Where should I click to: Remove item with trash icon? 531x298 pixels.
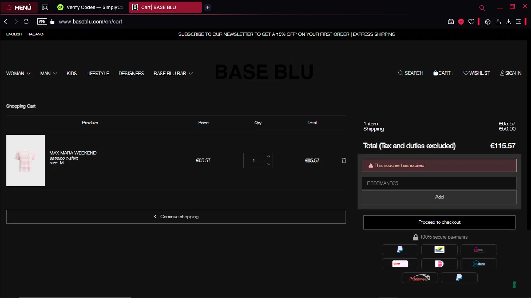tap(344, 160)
